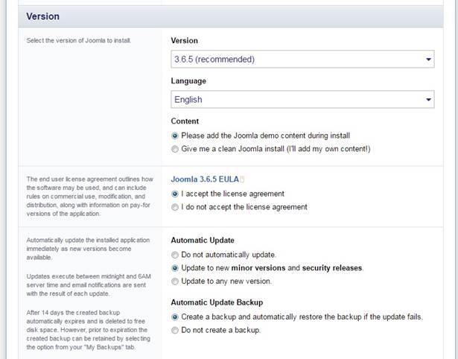Click the 'Select the version of Joomla to install' text
The height and width of the screenshot is (359, 458).
tap(79, 40)
